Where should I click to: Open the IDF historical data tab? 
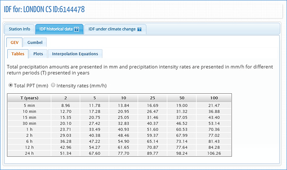[x=59, y=29]
